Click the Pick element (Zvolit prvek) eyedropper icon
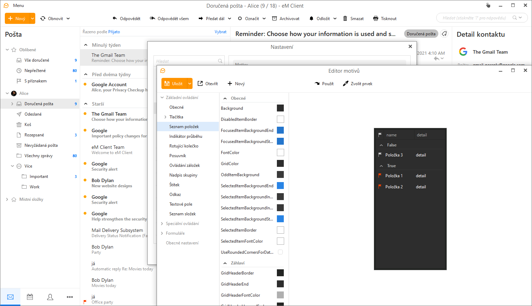 coord(346,83)
